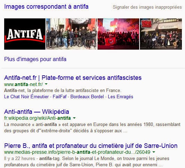Open group photo thumbnail under red archway
185x168 pixels.
pos(72,34)
